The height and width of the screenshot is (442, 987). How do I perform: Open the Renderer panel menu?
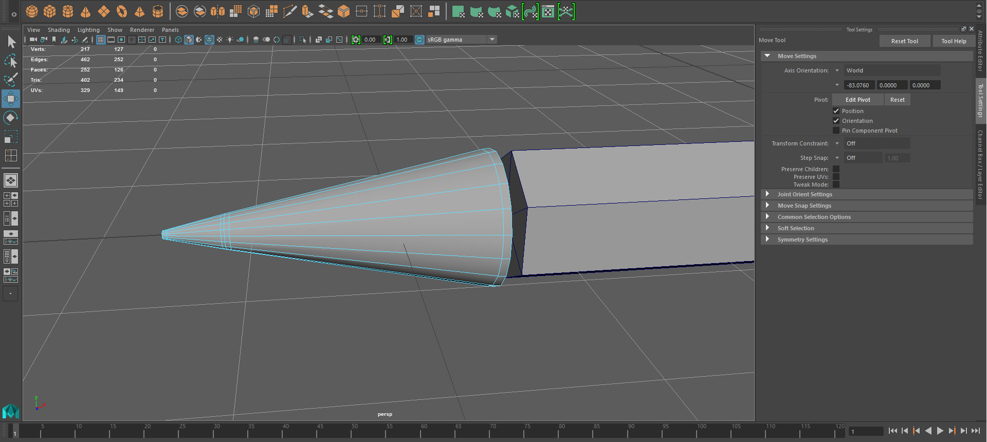142,30
